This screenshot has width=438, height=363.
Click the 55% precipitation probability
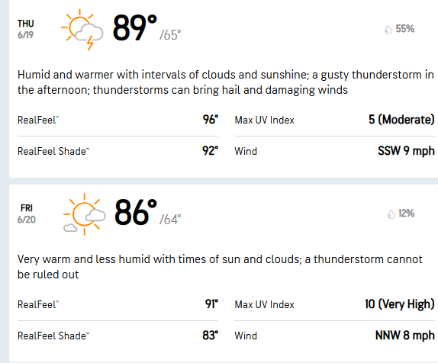click(x=404, y=29)
